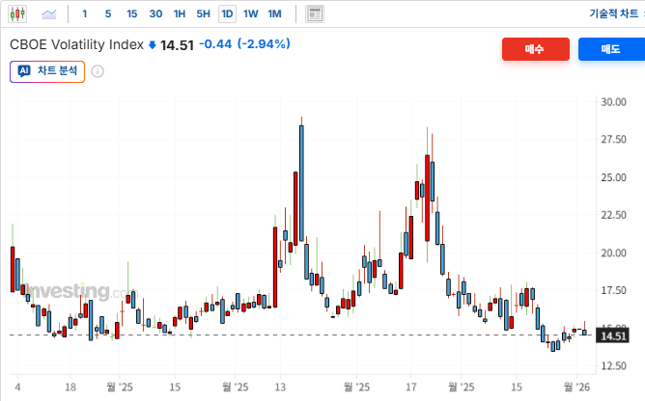Click the 17 date axis label
Image resolution: width=645 pixels, height=401 pixels.
point(411,388)
